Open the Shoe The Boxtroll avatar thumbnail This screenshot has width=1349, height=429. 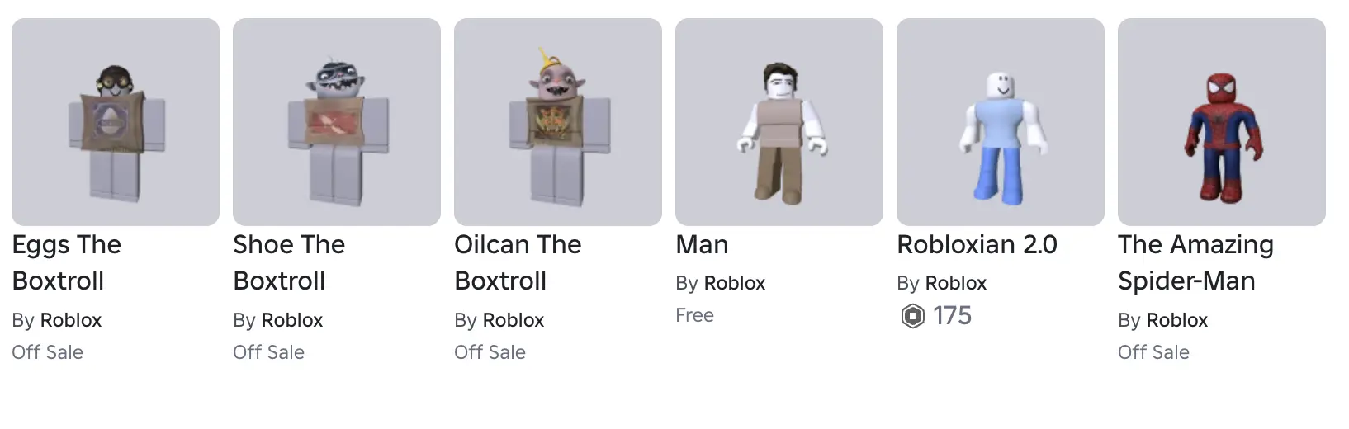click(337, 122)
